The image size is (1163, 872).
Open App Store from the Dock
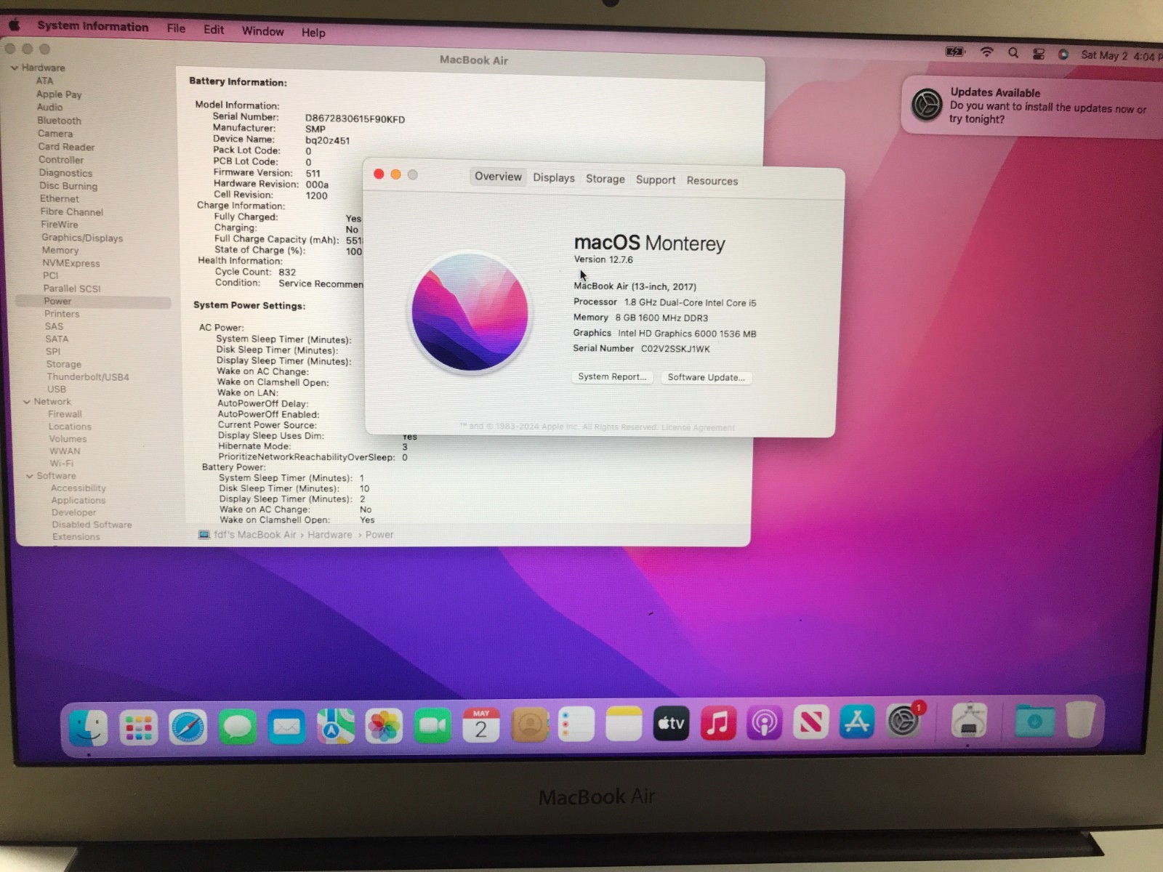(x=857, y=722)
